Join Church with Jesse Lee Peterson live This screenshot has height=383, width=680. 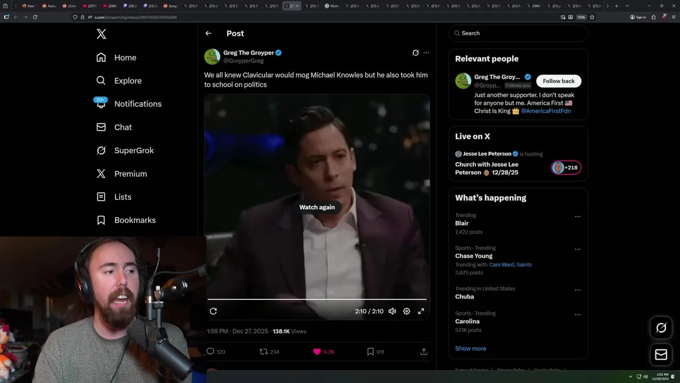[487, 168]
